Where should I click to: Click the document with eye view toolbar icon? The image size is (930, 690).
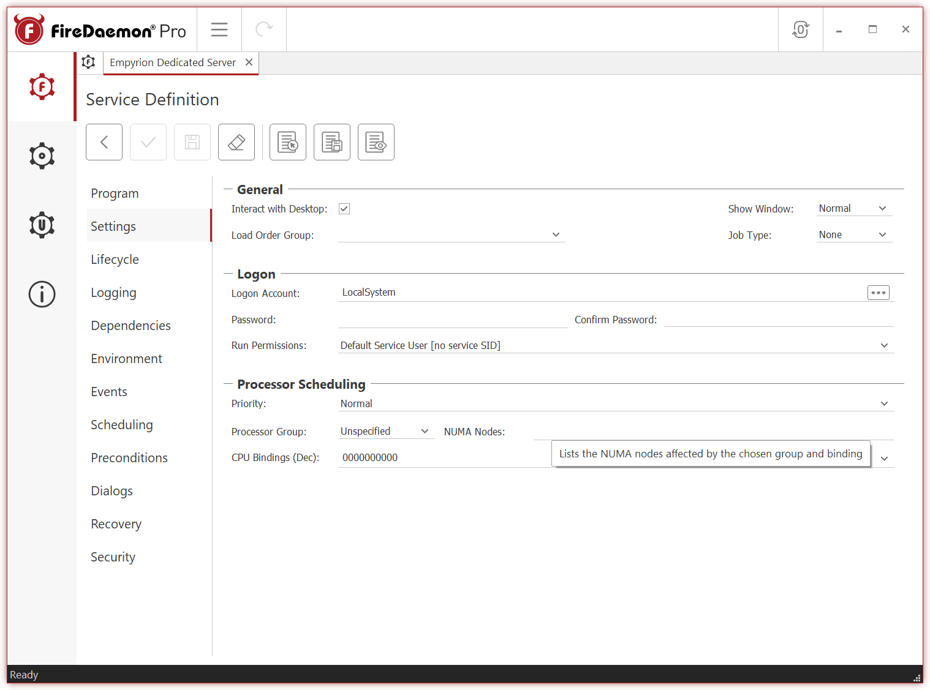(x=376, y=142)
